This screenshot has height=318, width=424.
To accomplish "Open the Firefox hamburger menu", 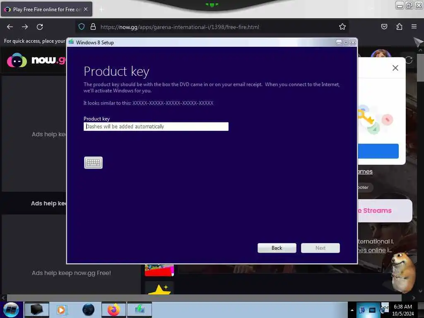I will [414, 26].
